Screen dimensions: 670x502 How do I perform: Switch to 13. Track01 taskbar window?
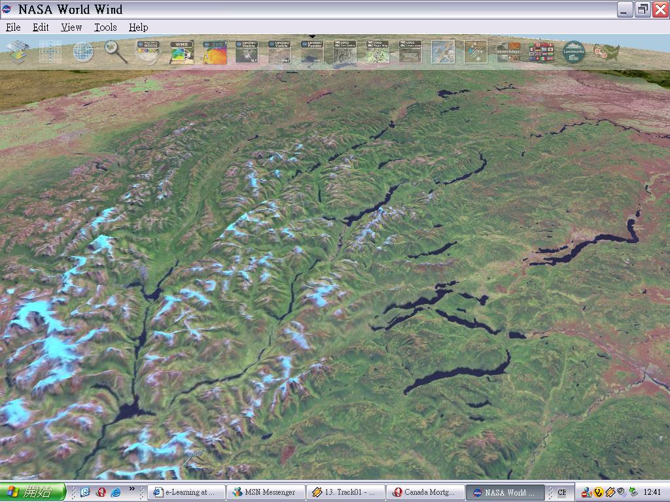click(x=345, y=492)
